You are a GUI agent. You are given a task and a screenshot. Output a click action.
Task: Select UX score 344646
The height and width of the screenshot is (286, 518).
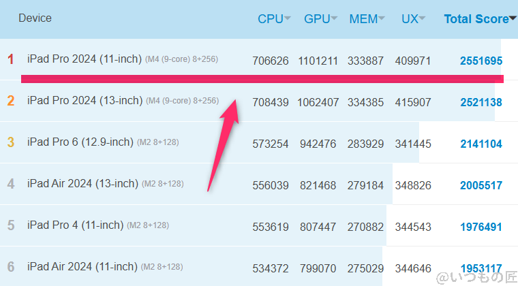coord(413,268)
